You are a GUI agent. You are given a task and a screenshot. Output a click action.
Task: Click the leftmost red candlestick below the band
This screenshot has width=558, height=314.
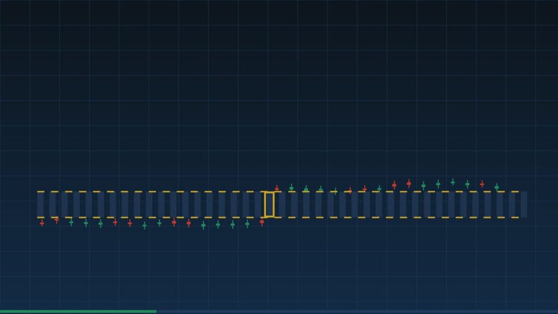tap(42, 223)
